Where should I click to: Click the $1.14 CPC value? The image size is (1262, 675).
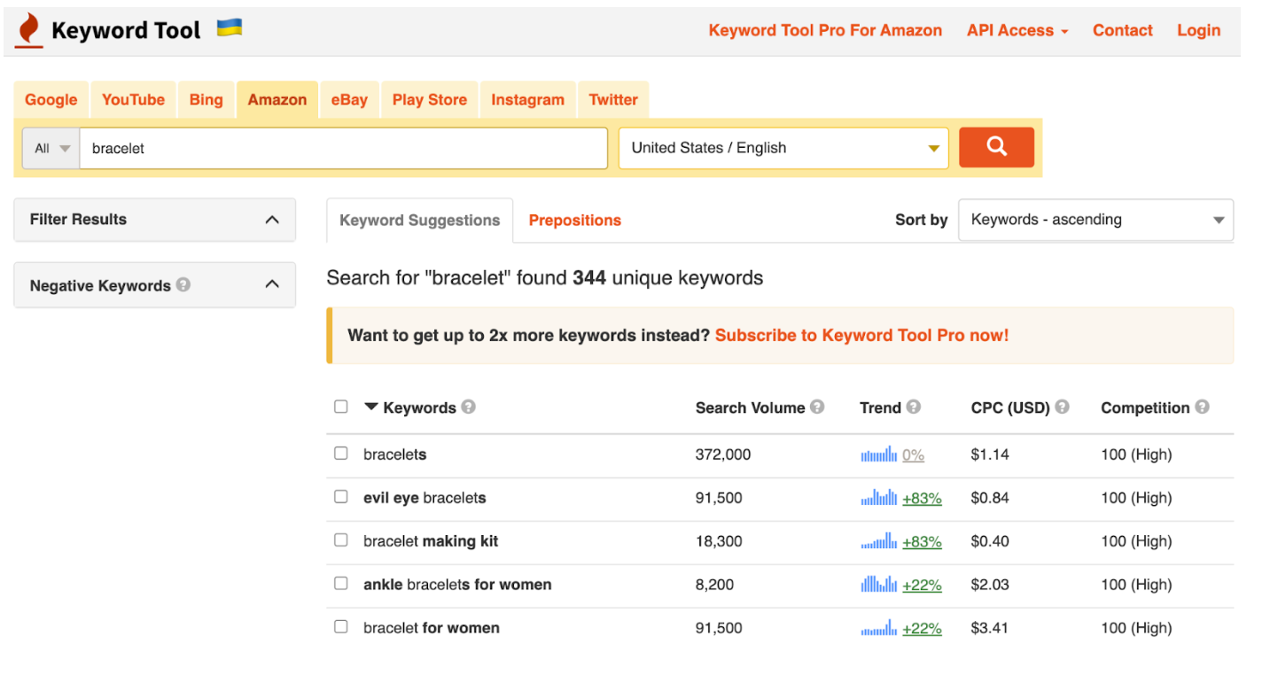[x=990, y=454]
